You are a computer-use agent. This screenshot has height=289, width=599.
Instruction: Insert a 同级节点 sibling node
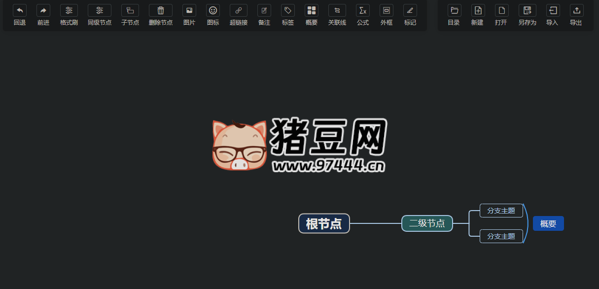pos(99,15)
